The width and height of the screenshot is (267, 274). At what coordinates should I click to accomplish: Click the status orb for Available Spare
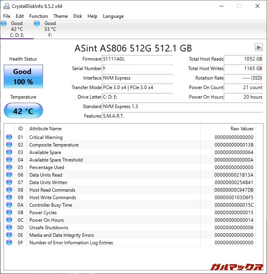pos(9,152)
